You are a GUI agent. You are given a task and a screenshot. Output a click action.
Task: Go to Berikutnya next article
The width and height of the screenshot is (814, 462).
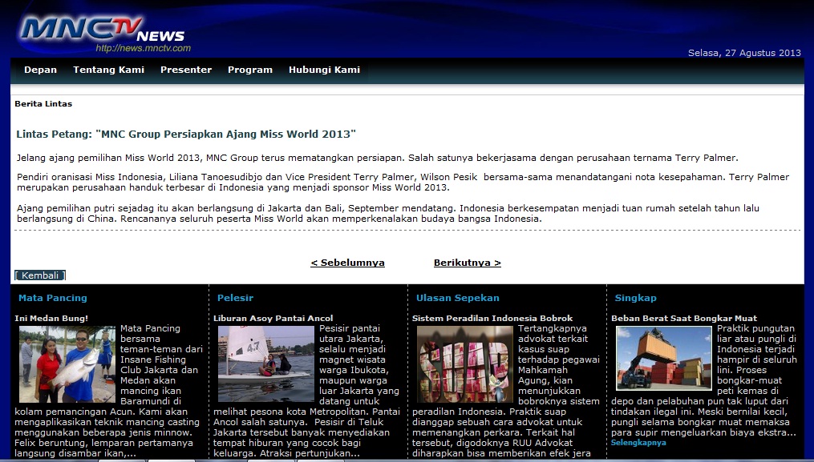pos(467,263)
